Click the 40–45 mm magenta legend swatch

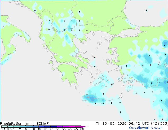pos(72,127)
